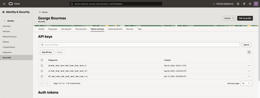Open the help question mark icon
Screen dimensions: 260x98
(x=250, y=4)
